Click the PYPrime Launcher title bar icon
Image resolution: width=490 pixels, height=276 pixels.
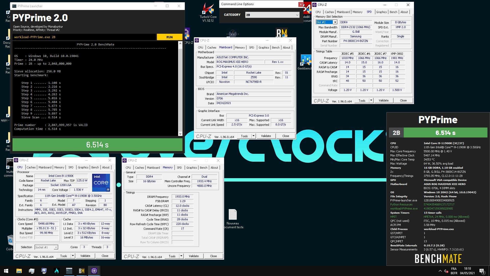(14, 6)
